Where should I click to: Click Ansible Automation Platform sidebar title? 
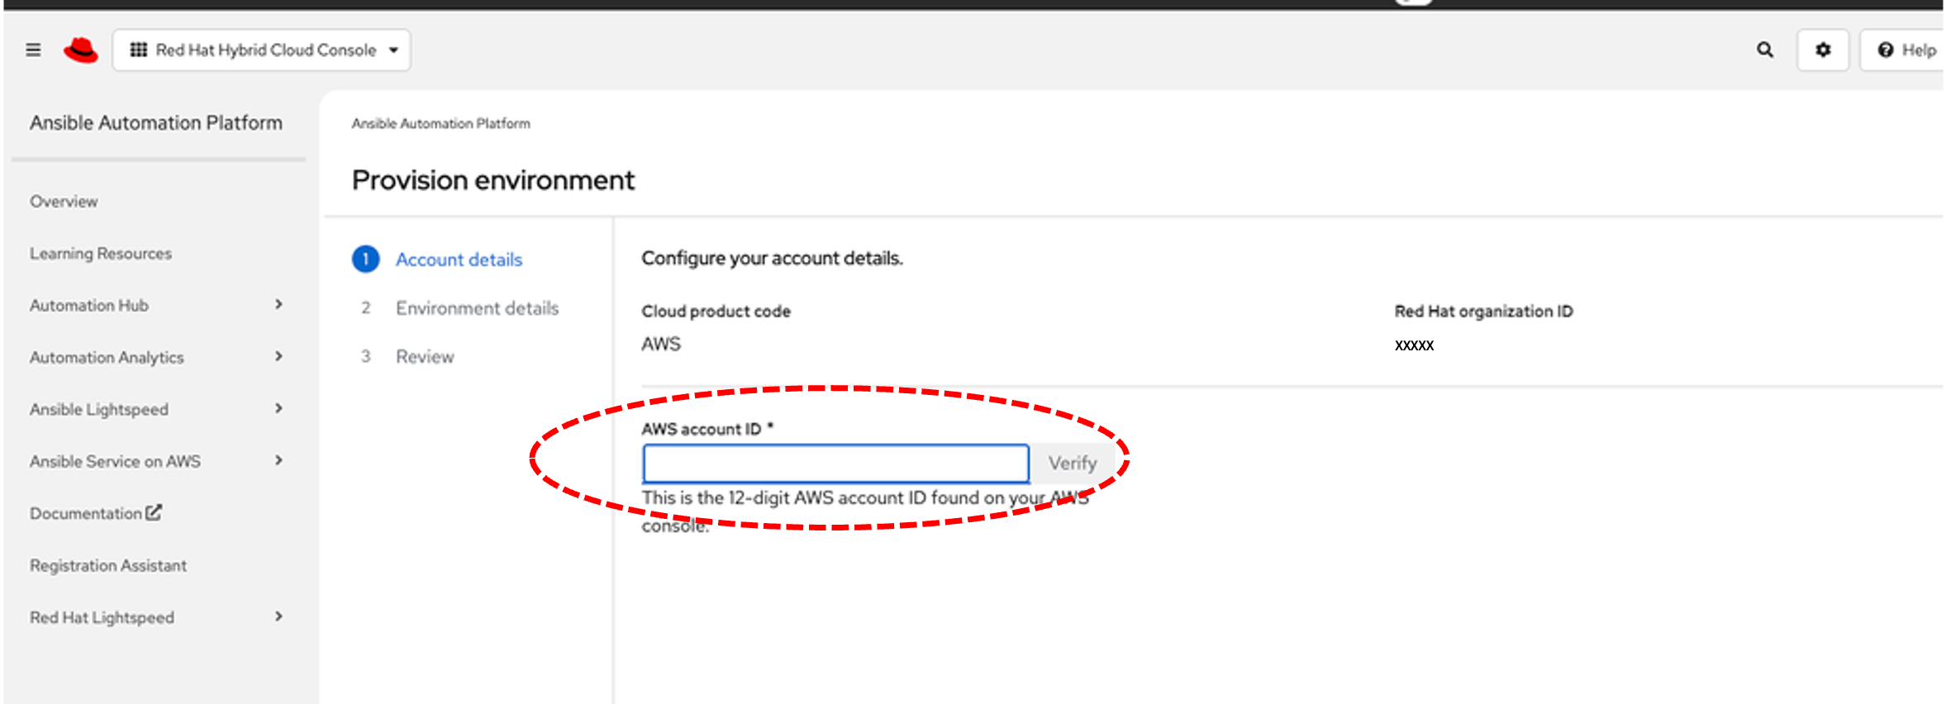pos(156,123)
